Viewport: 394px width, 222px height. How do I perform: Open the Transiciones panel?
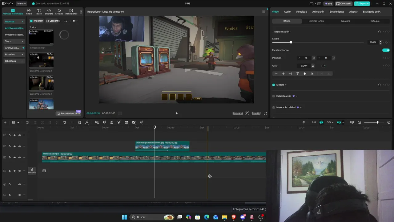[71, 12]
